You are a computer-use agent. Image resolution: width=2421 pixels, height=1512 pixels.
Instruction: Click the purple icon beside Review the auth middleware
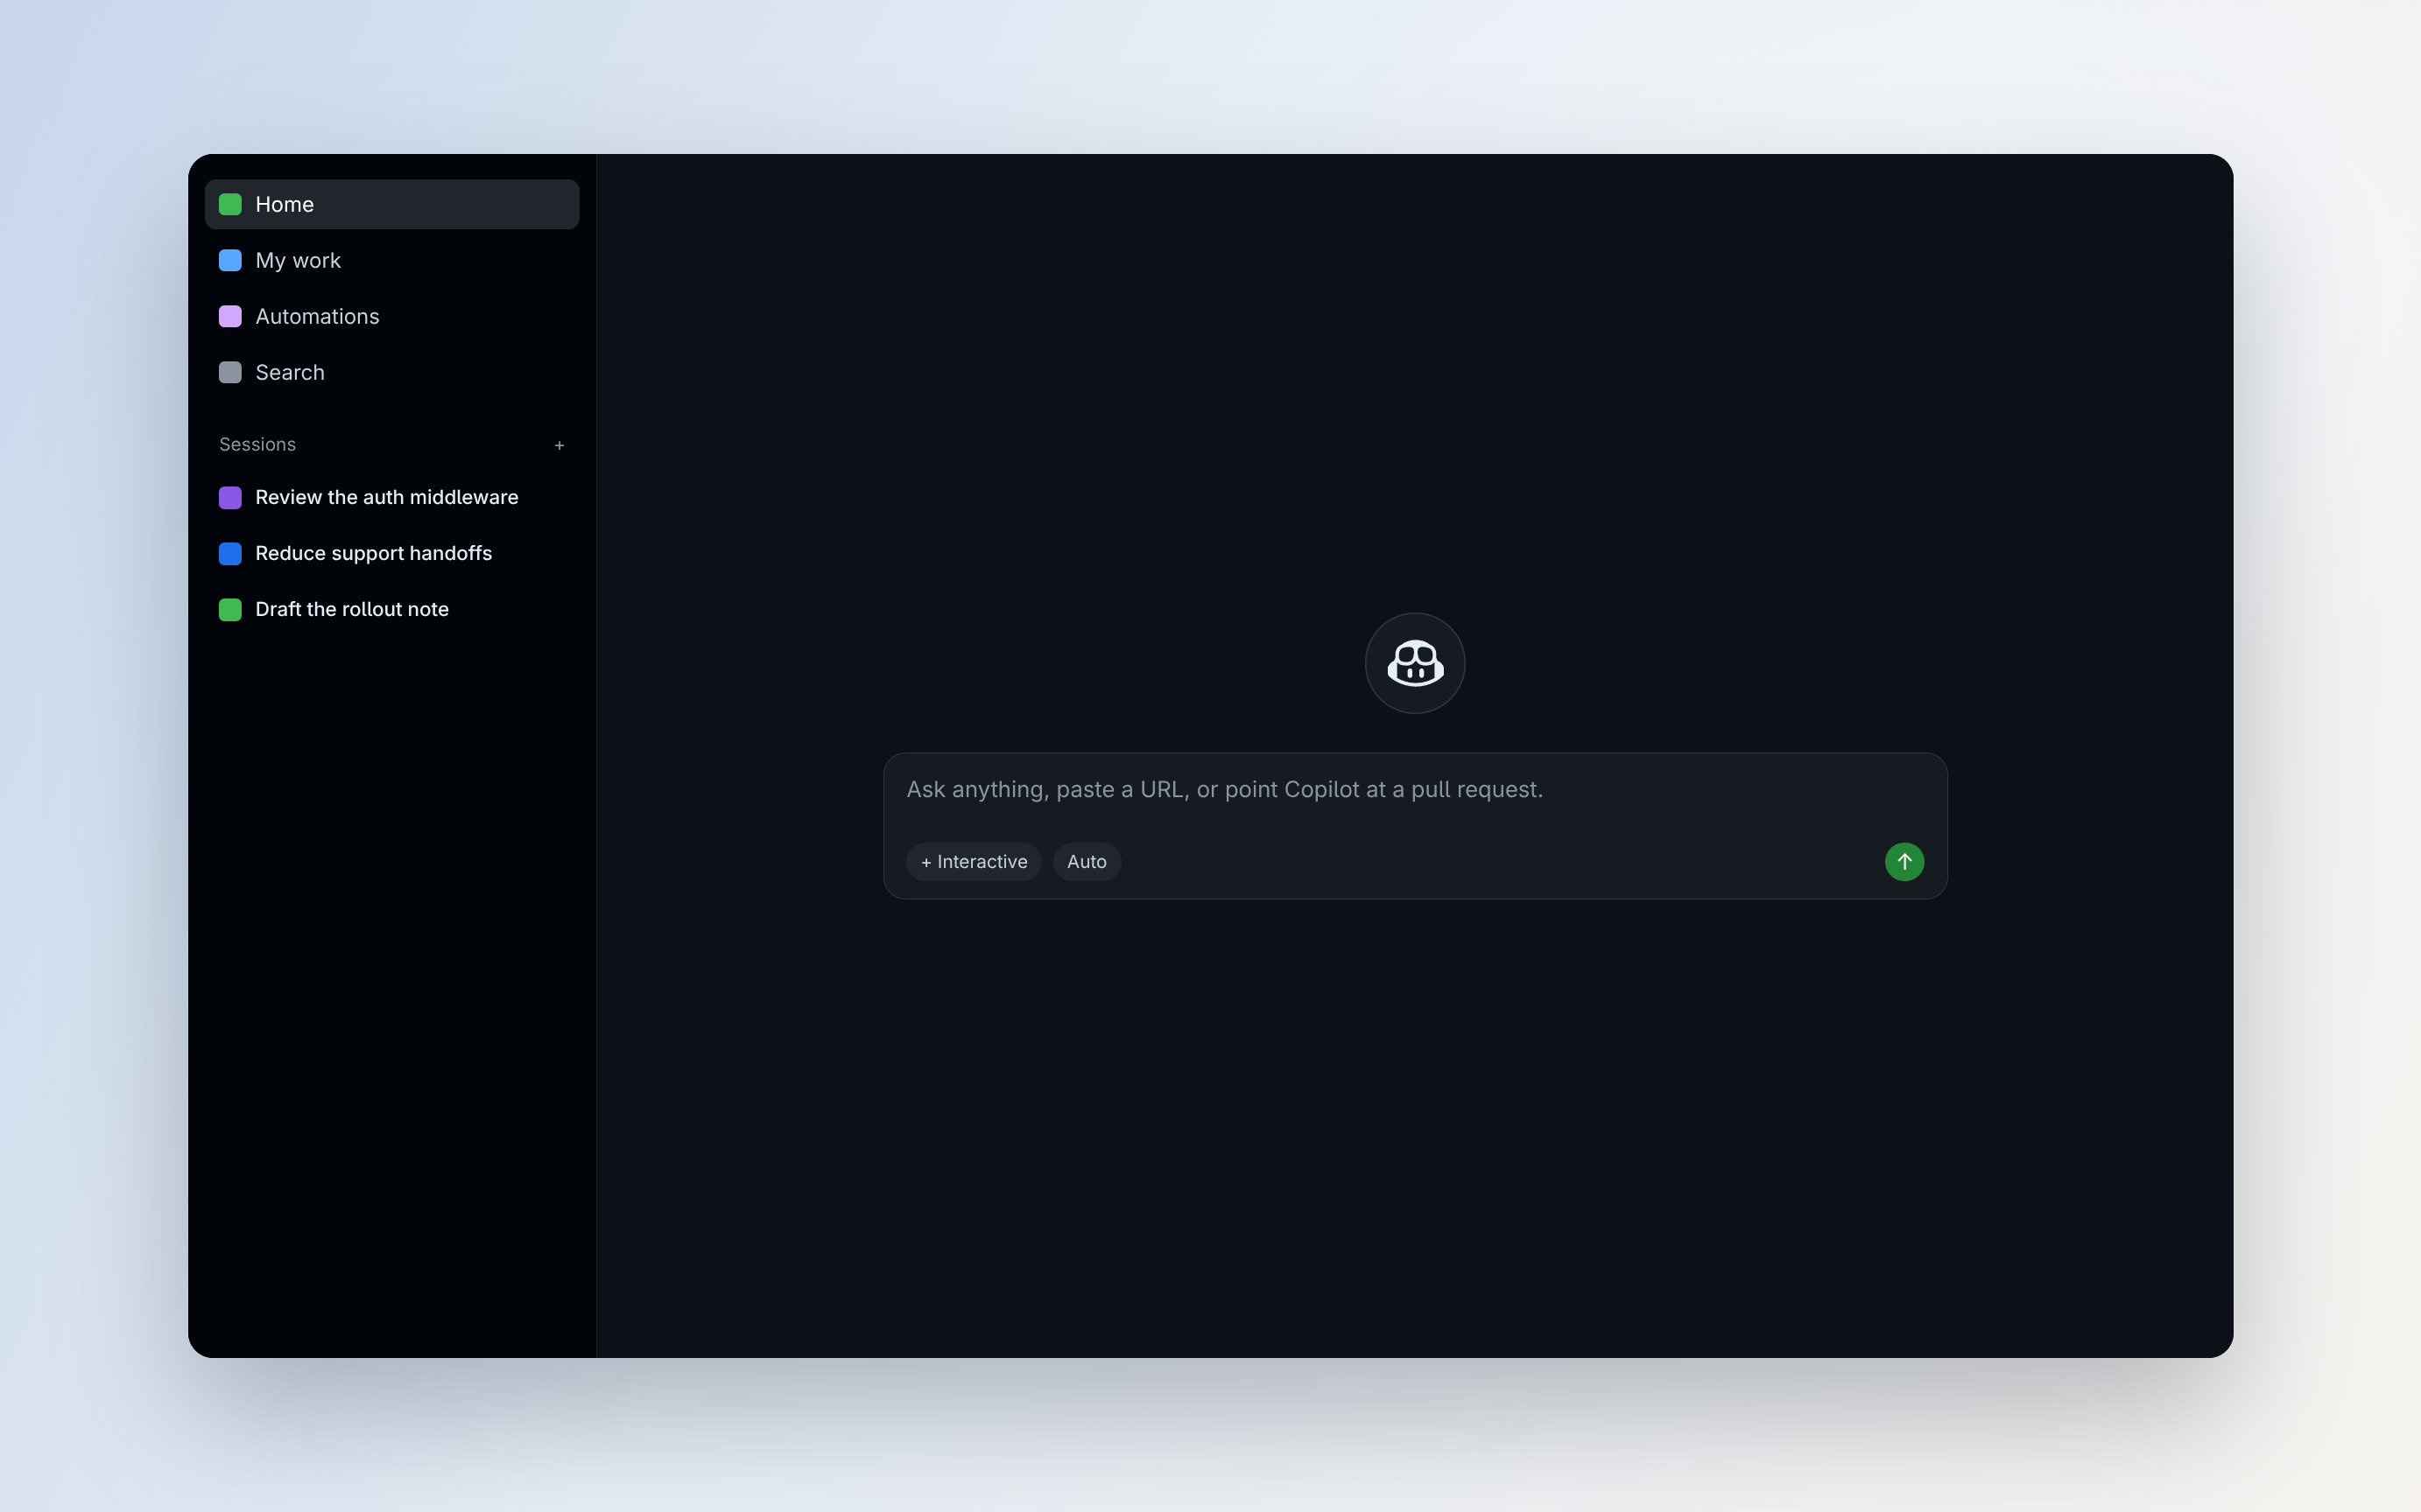230,497
